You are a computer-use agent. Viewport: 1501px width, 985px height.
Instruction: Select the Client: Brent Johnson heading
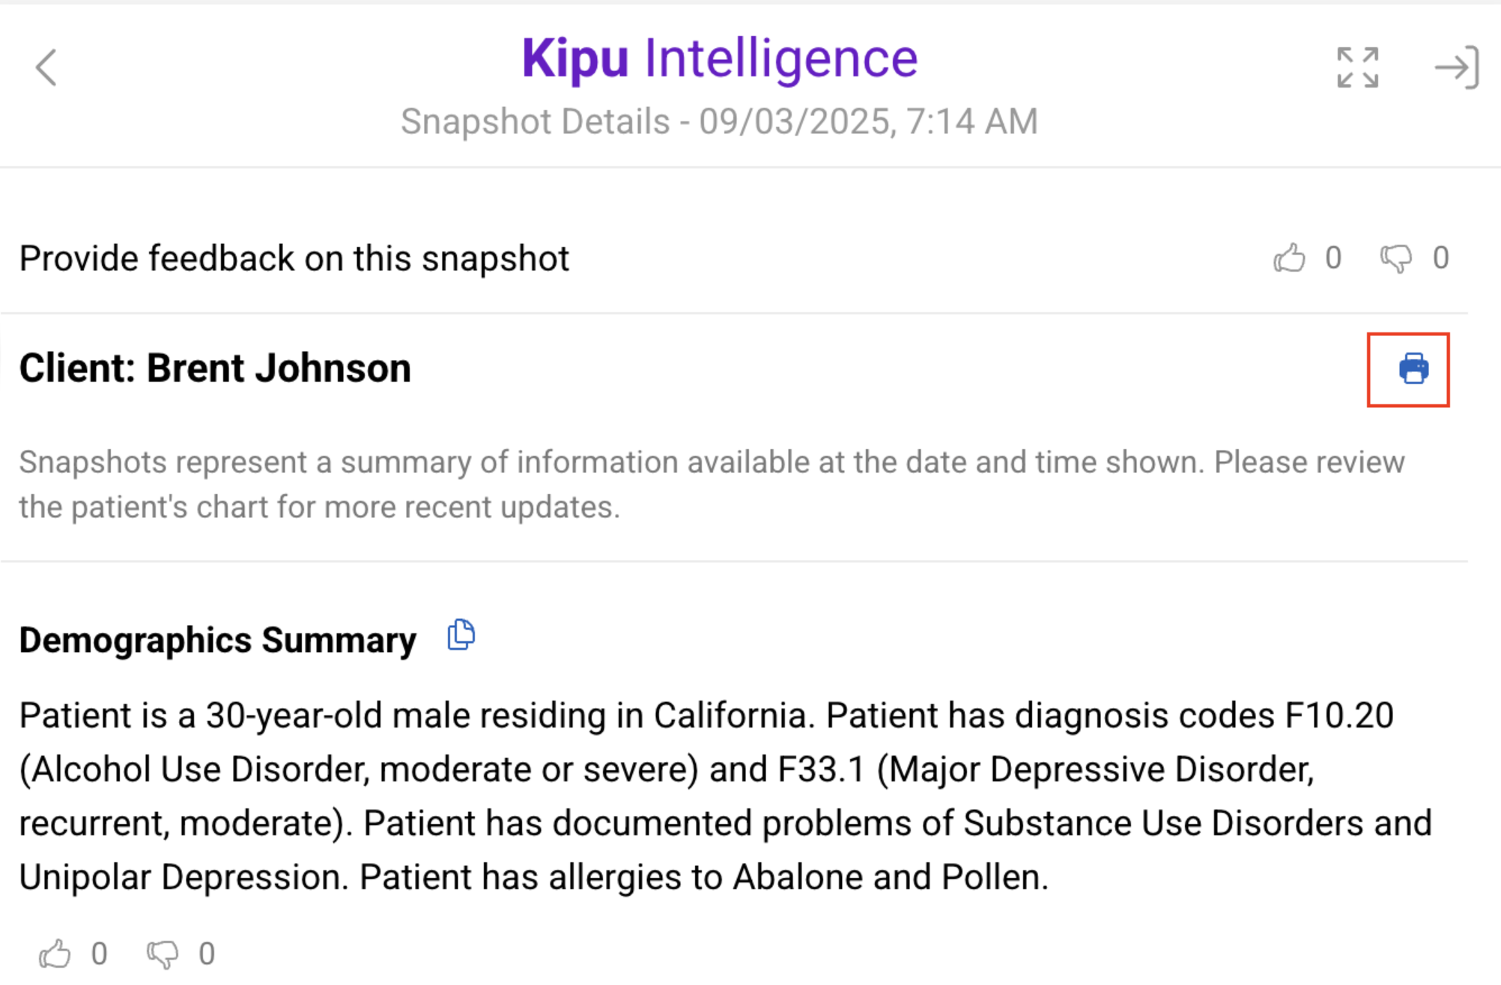coord(215,368)
